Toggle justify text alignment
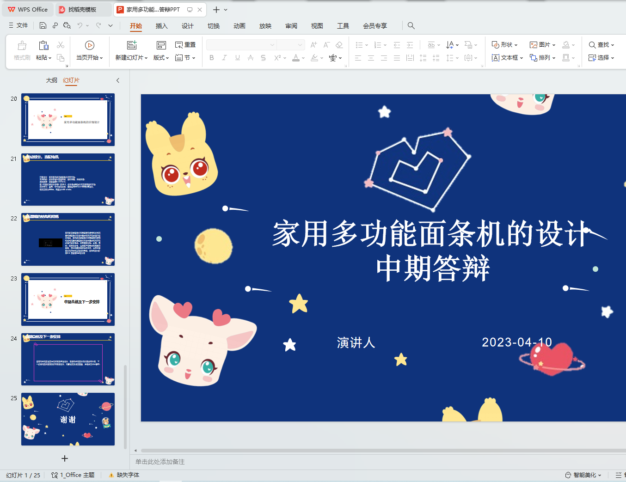The image size is (626, 482). (x=397, y=58)
